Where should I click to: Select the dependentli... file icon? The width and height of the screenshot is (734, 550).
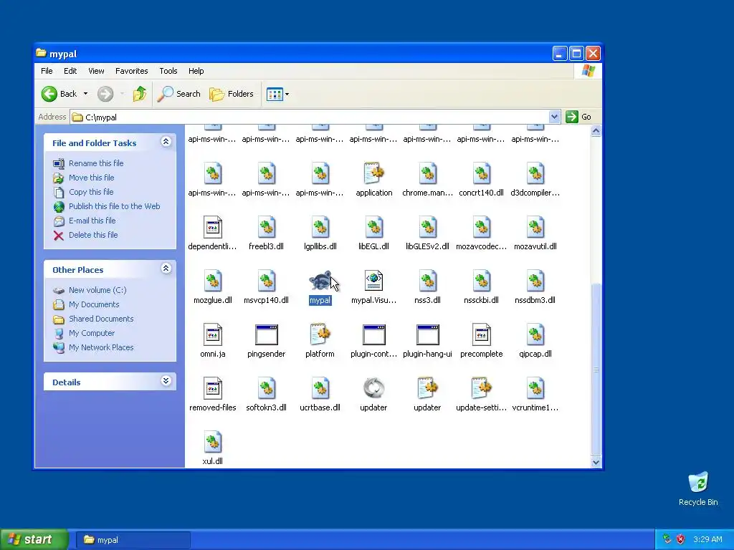pyautogui.click(x=212, y=227)
